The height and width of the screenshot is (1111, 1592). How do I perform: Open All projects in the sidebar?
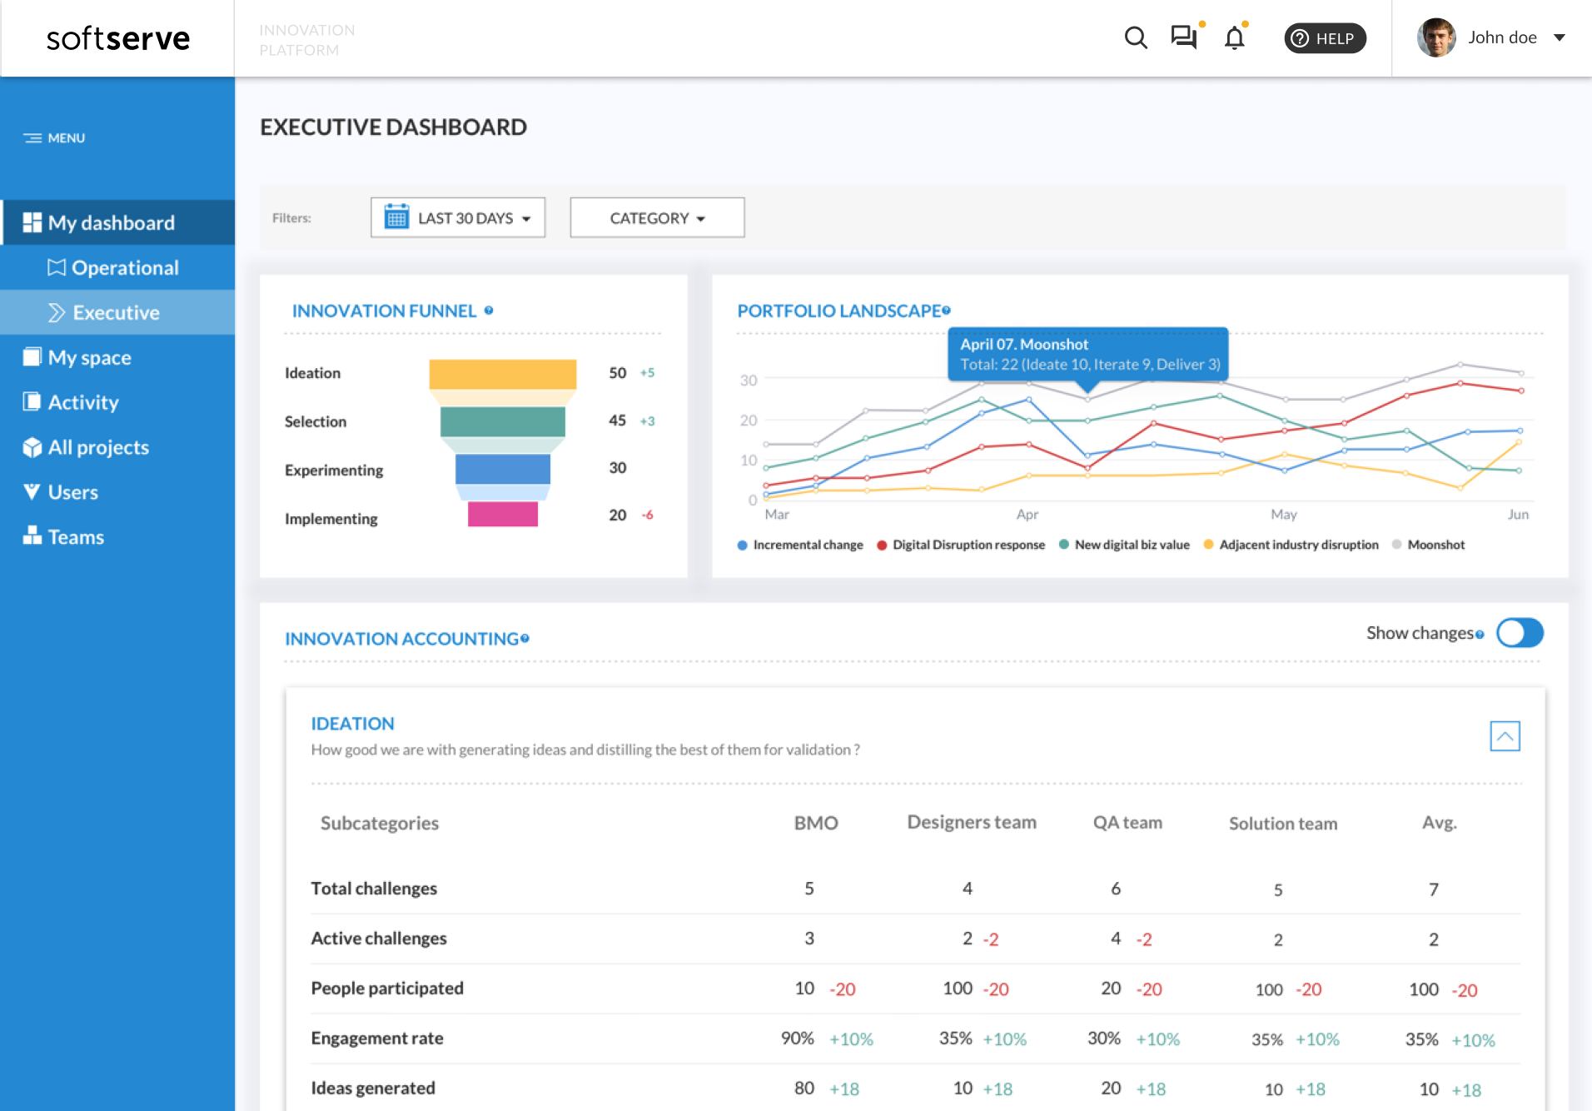tap(117, 447)
